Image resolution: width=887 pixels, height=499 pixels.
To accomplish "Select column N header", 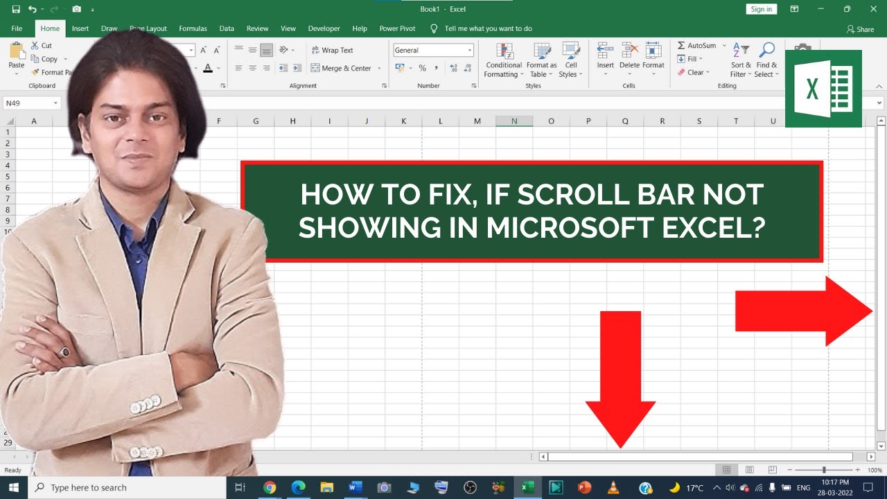I will (514, 121).
